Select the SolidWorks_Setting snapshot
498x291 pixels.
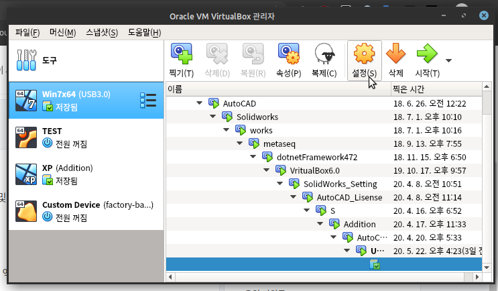tap(340, 184)
